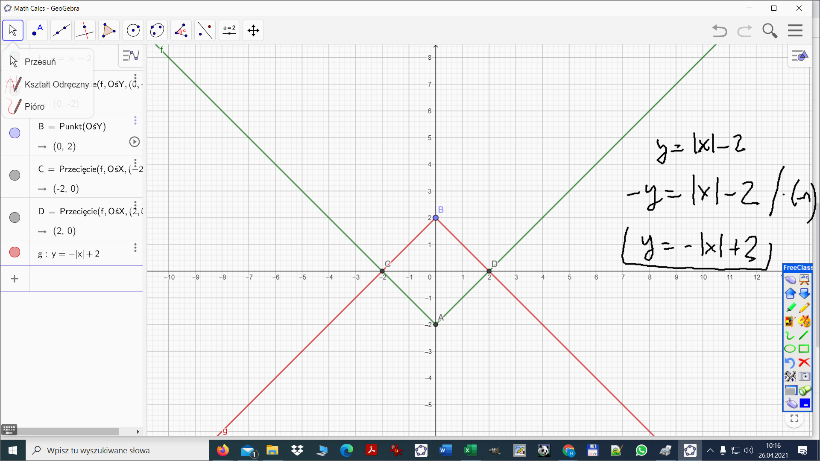820x461 pixels.
Task: Redo the last undone action
Action: [x=745, y=31]
